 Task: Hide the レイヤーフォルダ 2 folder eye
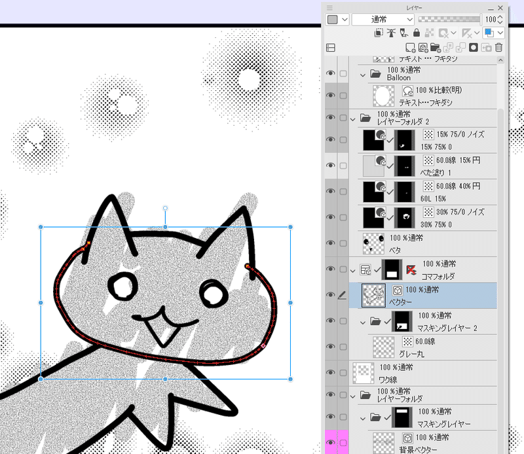point(331,118)
